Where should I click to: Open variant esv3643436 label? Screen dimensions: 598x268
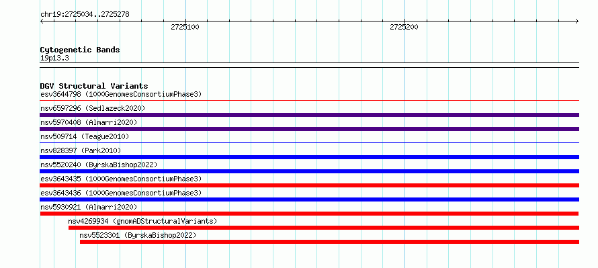click(x=121, y=193)
